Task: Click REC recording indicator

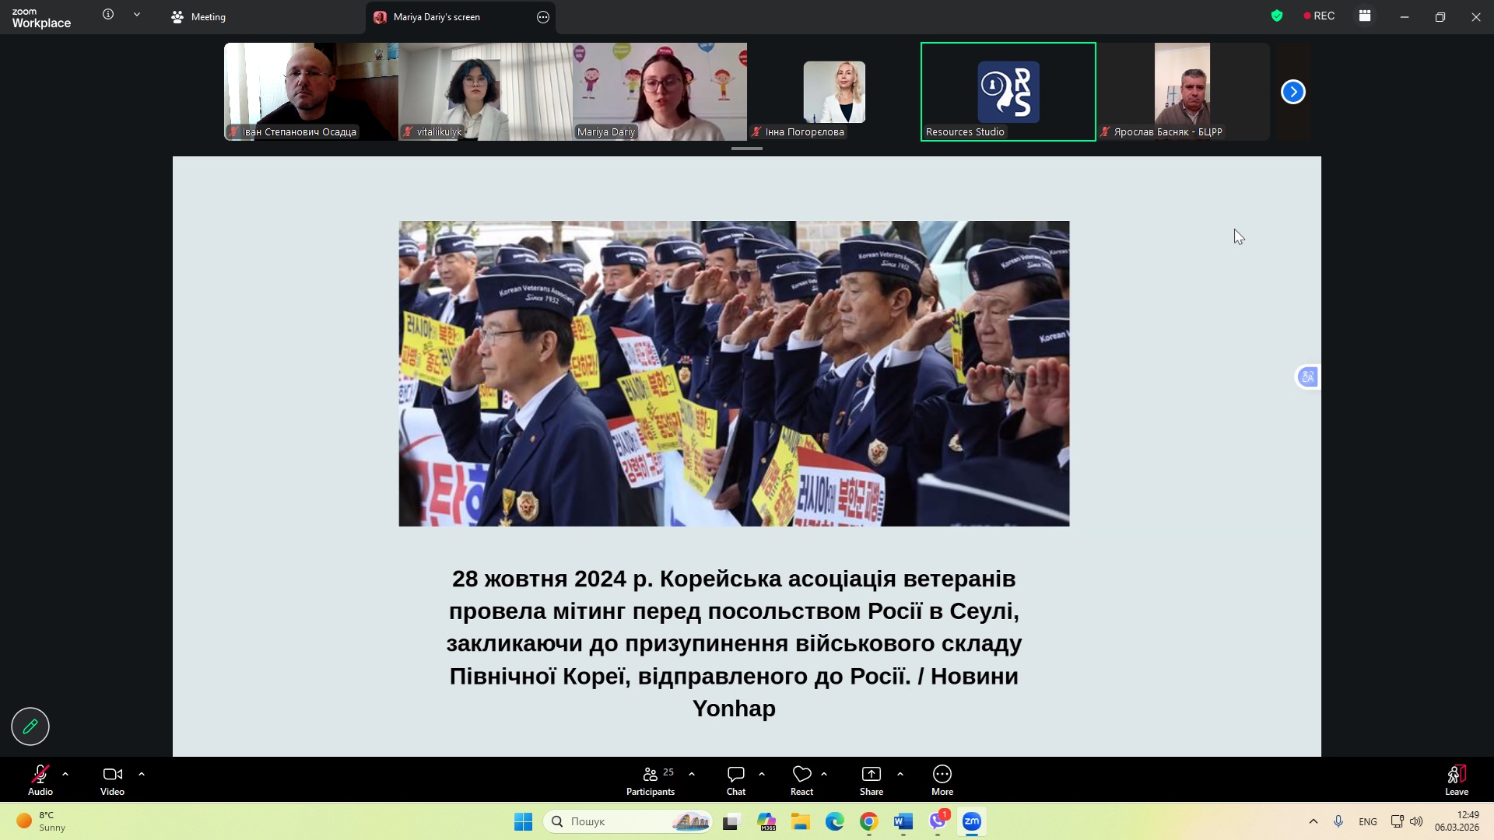Action: (1319, 16)
